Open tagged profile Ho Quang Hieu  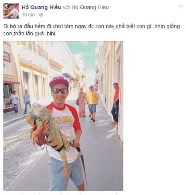coord(90,7)
